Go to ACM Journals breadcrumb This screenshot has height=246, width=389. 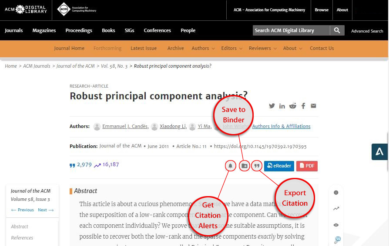pyautogui.click(x=37, y=66)
